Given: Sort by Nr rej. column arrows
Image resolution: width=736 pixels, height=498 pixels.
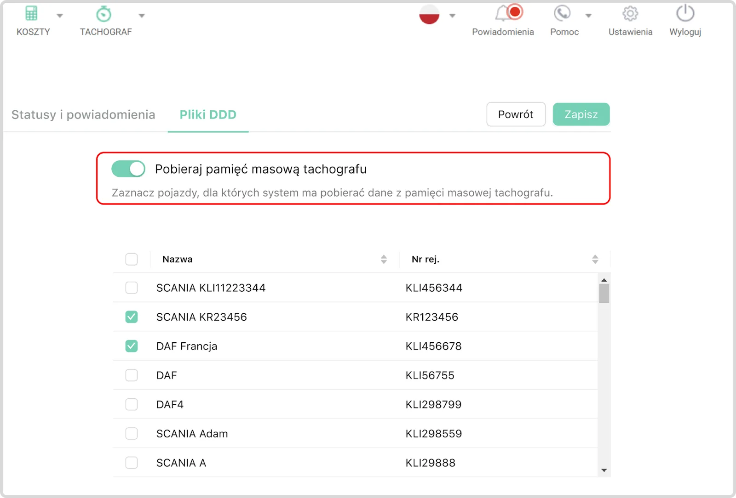Looking at the screenshot, I should (595, 259).
